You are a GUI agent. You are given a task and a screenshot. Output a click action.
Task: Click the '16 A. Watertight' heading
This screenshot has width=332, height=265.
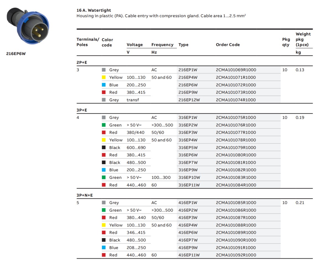[94, 10]
